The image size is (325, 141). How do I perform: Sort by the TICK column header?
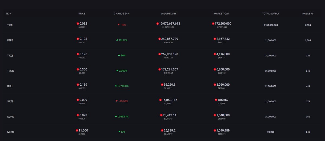(x=8, y=14)
